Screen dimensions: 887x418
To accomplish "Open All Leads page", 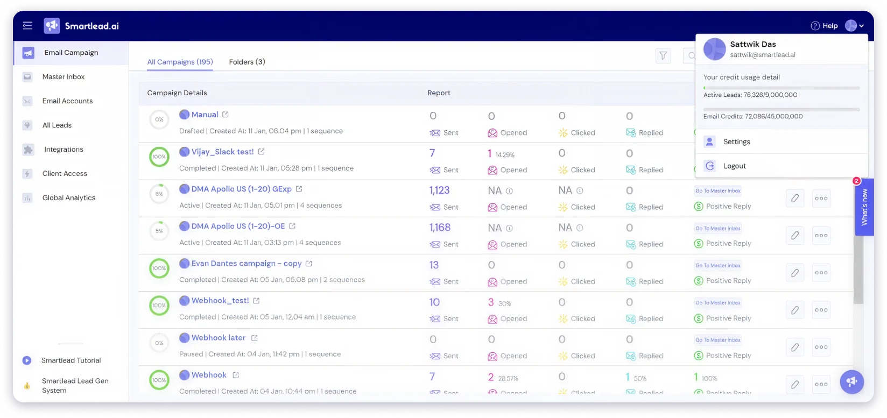I will pyautogui.click(x=57, y=125).
